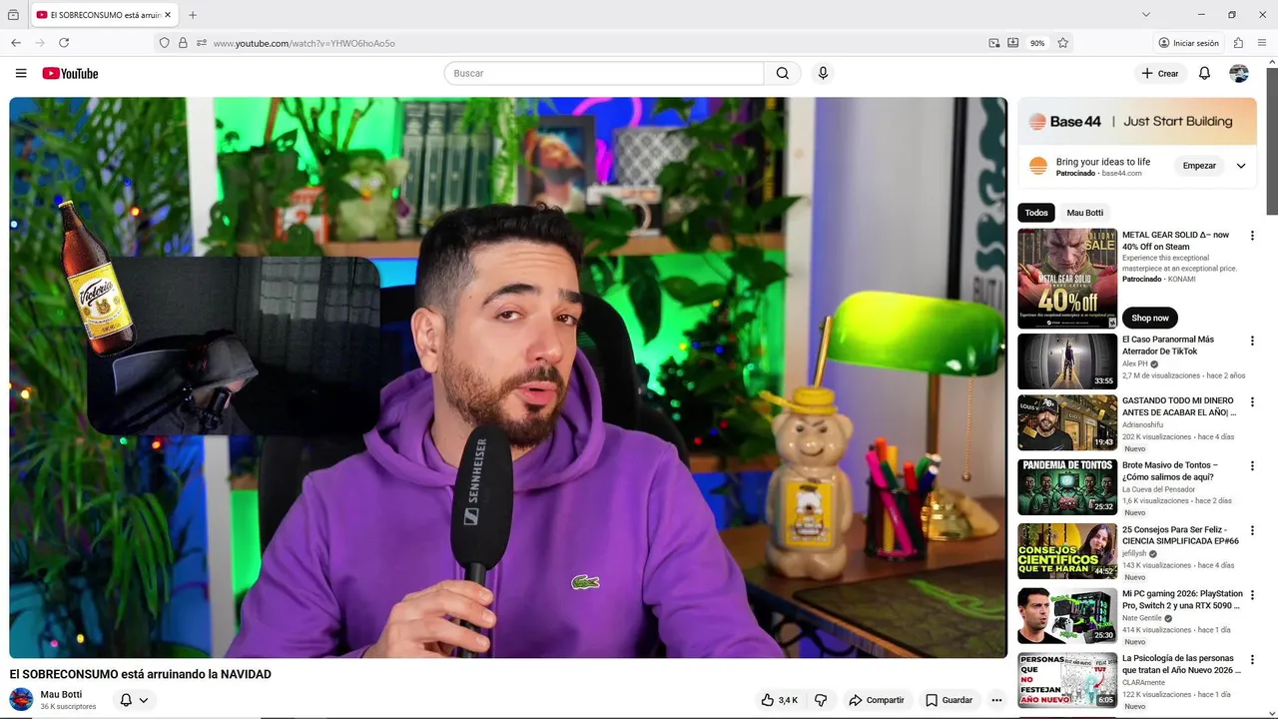Click the browser address bar URL
The image size is (1278, 719).
click(x=305, y=43)
